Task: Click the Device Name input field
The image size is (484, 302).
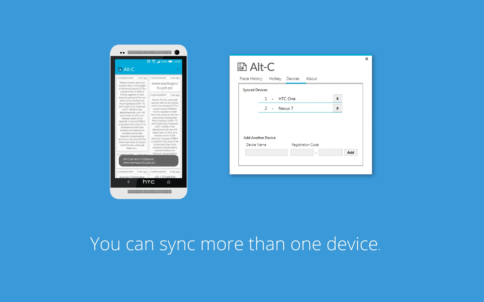Action: click(266, 153)
